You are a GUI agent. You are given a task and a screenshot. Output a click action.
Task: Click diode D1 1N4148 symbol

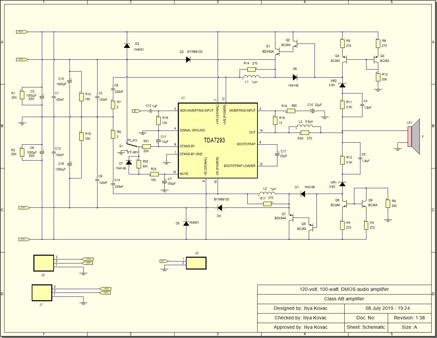pyautogui.click(x=303, y=194)
